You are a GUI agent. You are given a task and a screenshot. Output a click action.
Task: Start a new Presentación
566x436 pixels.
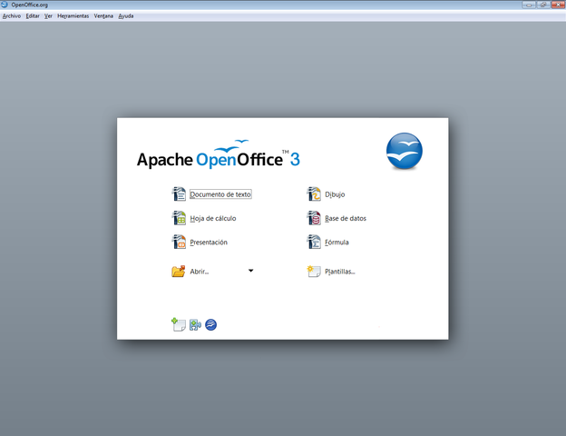[209, 243]
